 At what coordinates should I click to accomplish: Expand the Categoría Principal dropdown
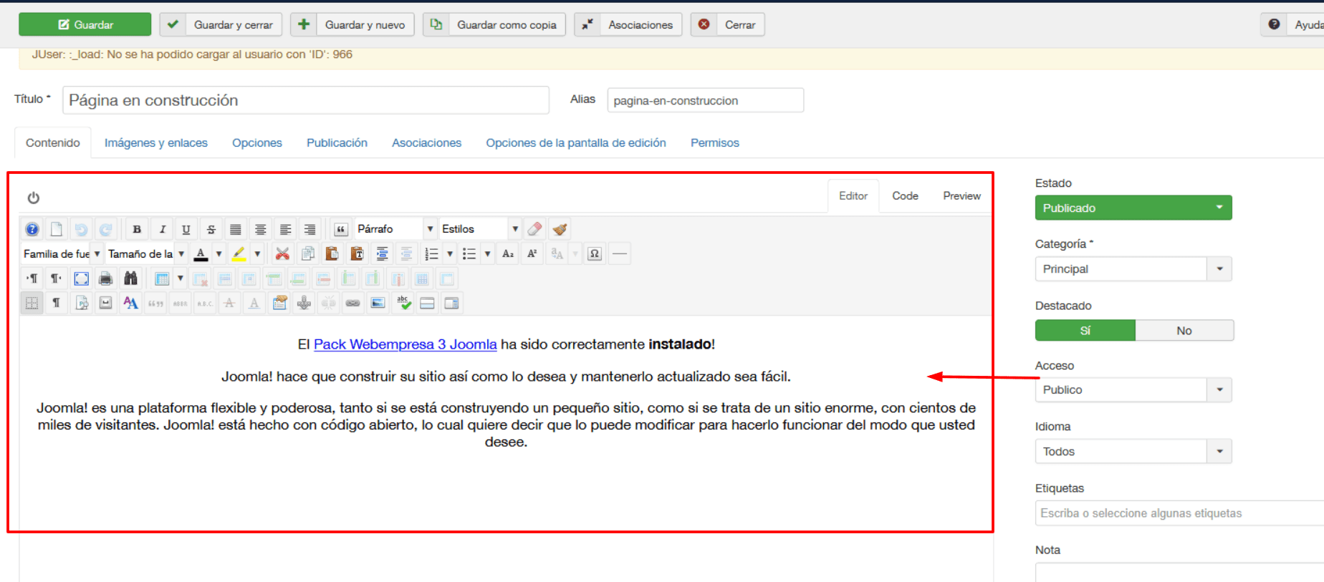pyautogui.click(x=1133, y=269)
